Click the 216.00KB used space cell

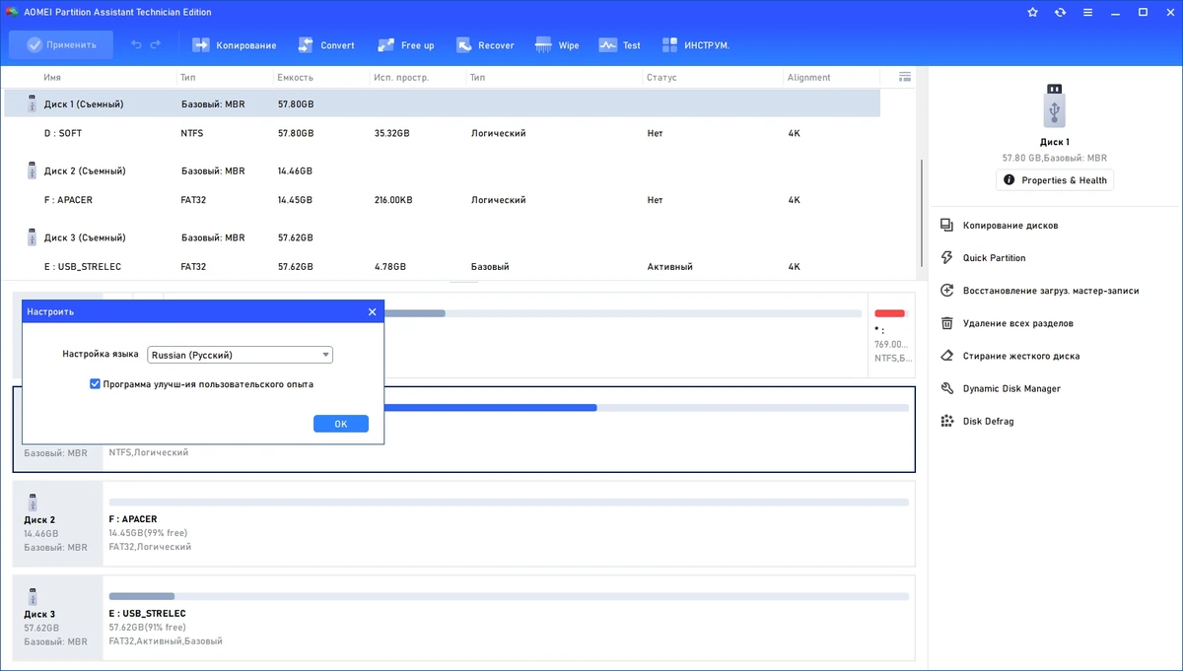393,200
